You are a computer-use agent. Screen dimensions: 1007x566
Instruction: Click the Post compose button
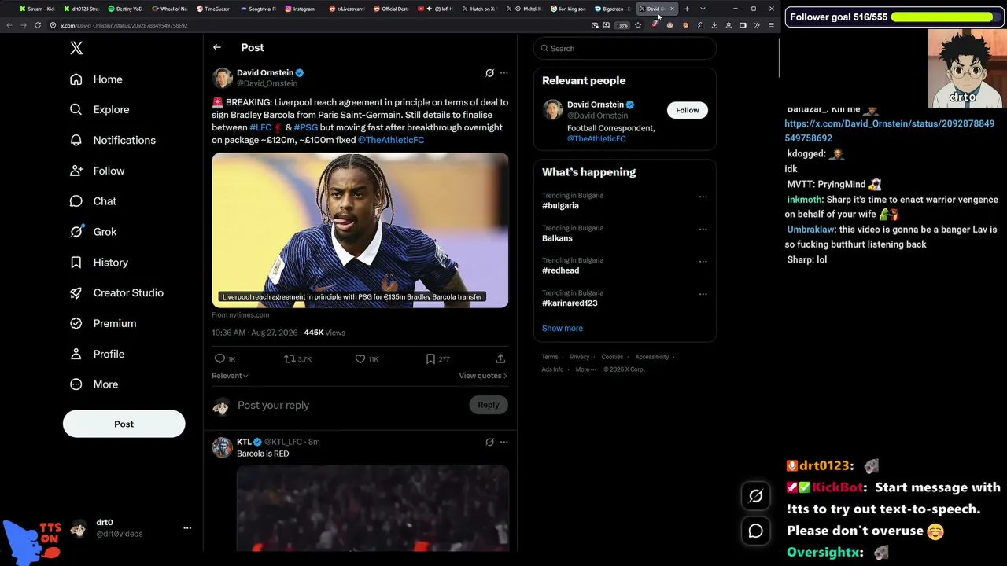(124, 424)
